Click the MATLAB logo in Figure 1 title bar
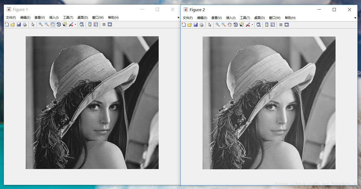The width and height of the screenshot is (361, 189). (9, 9)
